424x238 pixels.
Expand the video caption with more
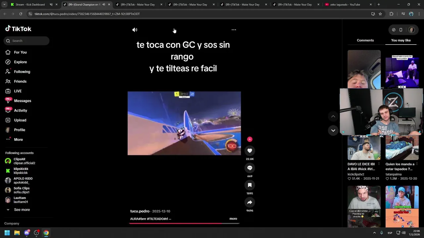click(x=233, y=218)
